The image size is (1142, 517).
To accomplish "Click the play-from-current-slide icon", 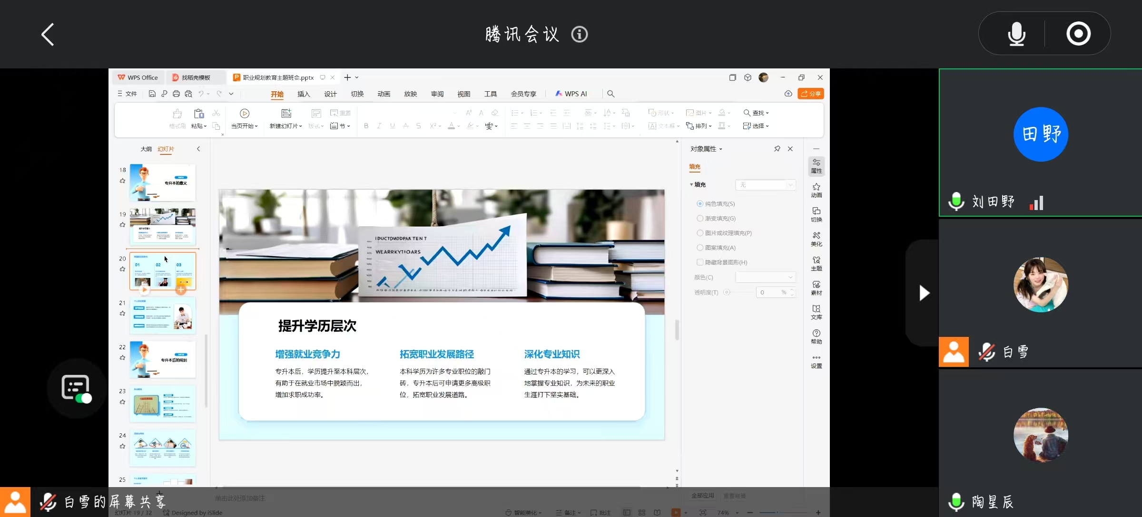I will point(245,113).
